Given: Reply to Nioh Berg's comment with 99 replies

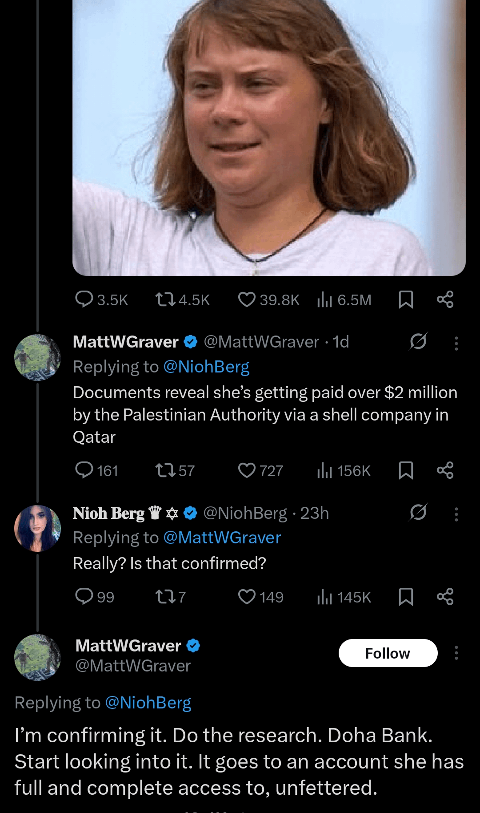Looking at the screenshot, I should [x=84, y=597].
